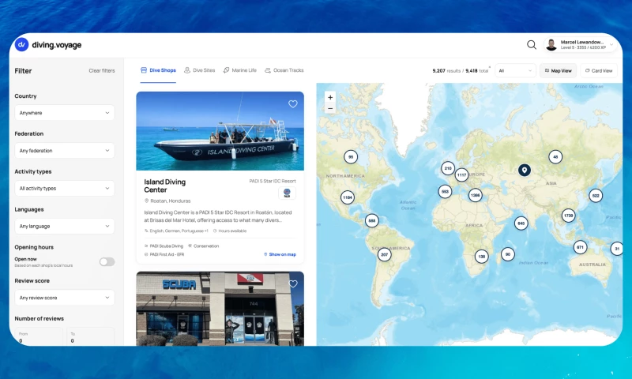
Task: Open the SCUBA storefront photo
Action: (220, 309)
